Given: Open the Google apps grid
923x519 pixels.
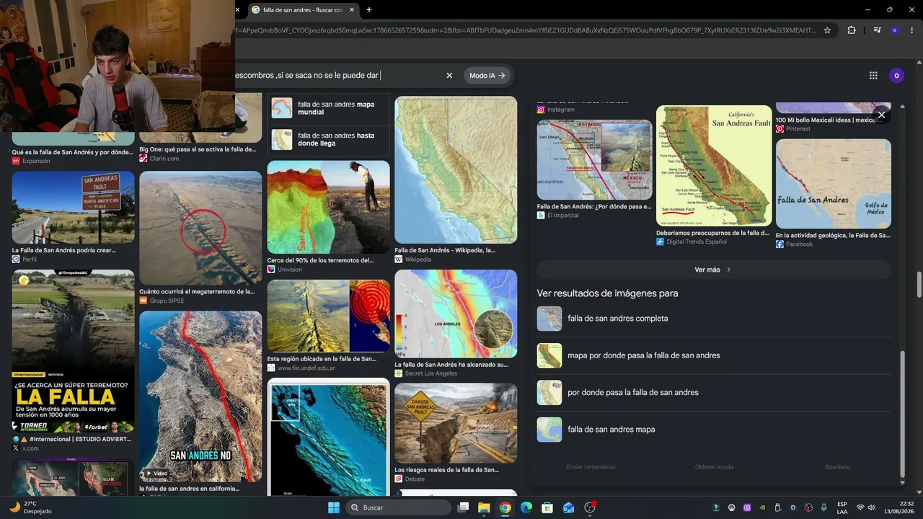Looking at the screenshot, I should click(873, 75).
